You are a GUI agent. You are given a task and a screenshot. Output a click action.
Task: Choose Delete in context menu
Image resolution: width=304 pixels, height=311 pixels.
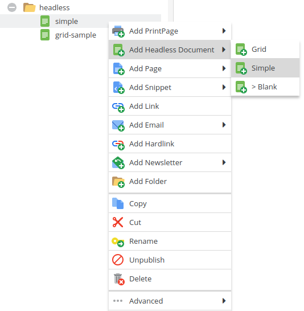[170, 279]
